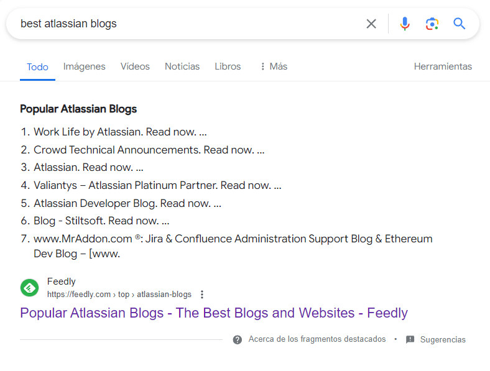Open the Herramientas search tools

pos(443,66)
